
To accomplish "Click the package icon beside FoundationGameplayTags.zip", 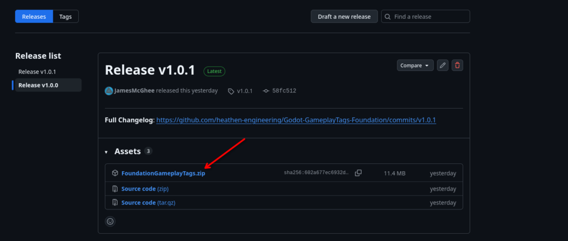I will 115,173.
